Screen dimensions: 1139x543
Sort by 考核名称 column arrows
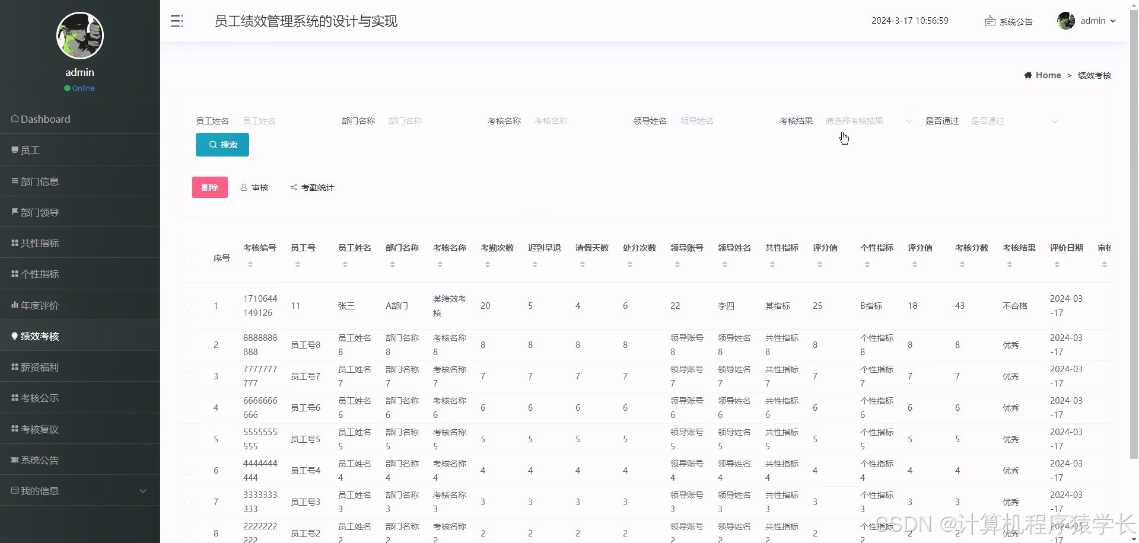point(440,264)
